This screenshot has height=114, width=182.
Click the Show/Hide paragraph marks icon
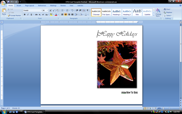click(x=88, y=10)
